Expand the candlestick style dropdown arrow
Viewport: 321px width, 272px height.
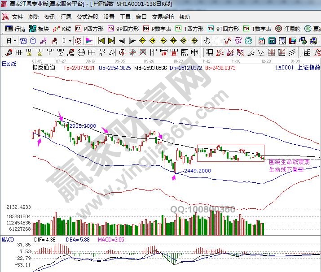click(x=70, y=41)
